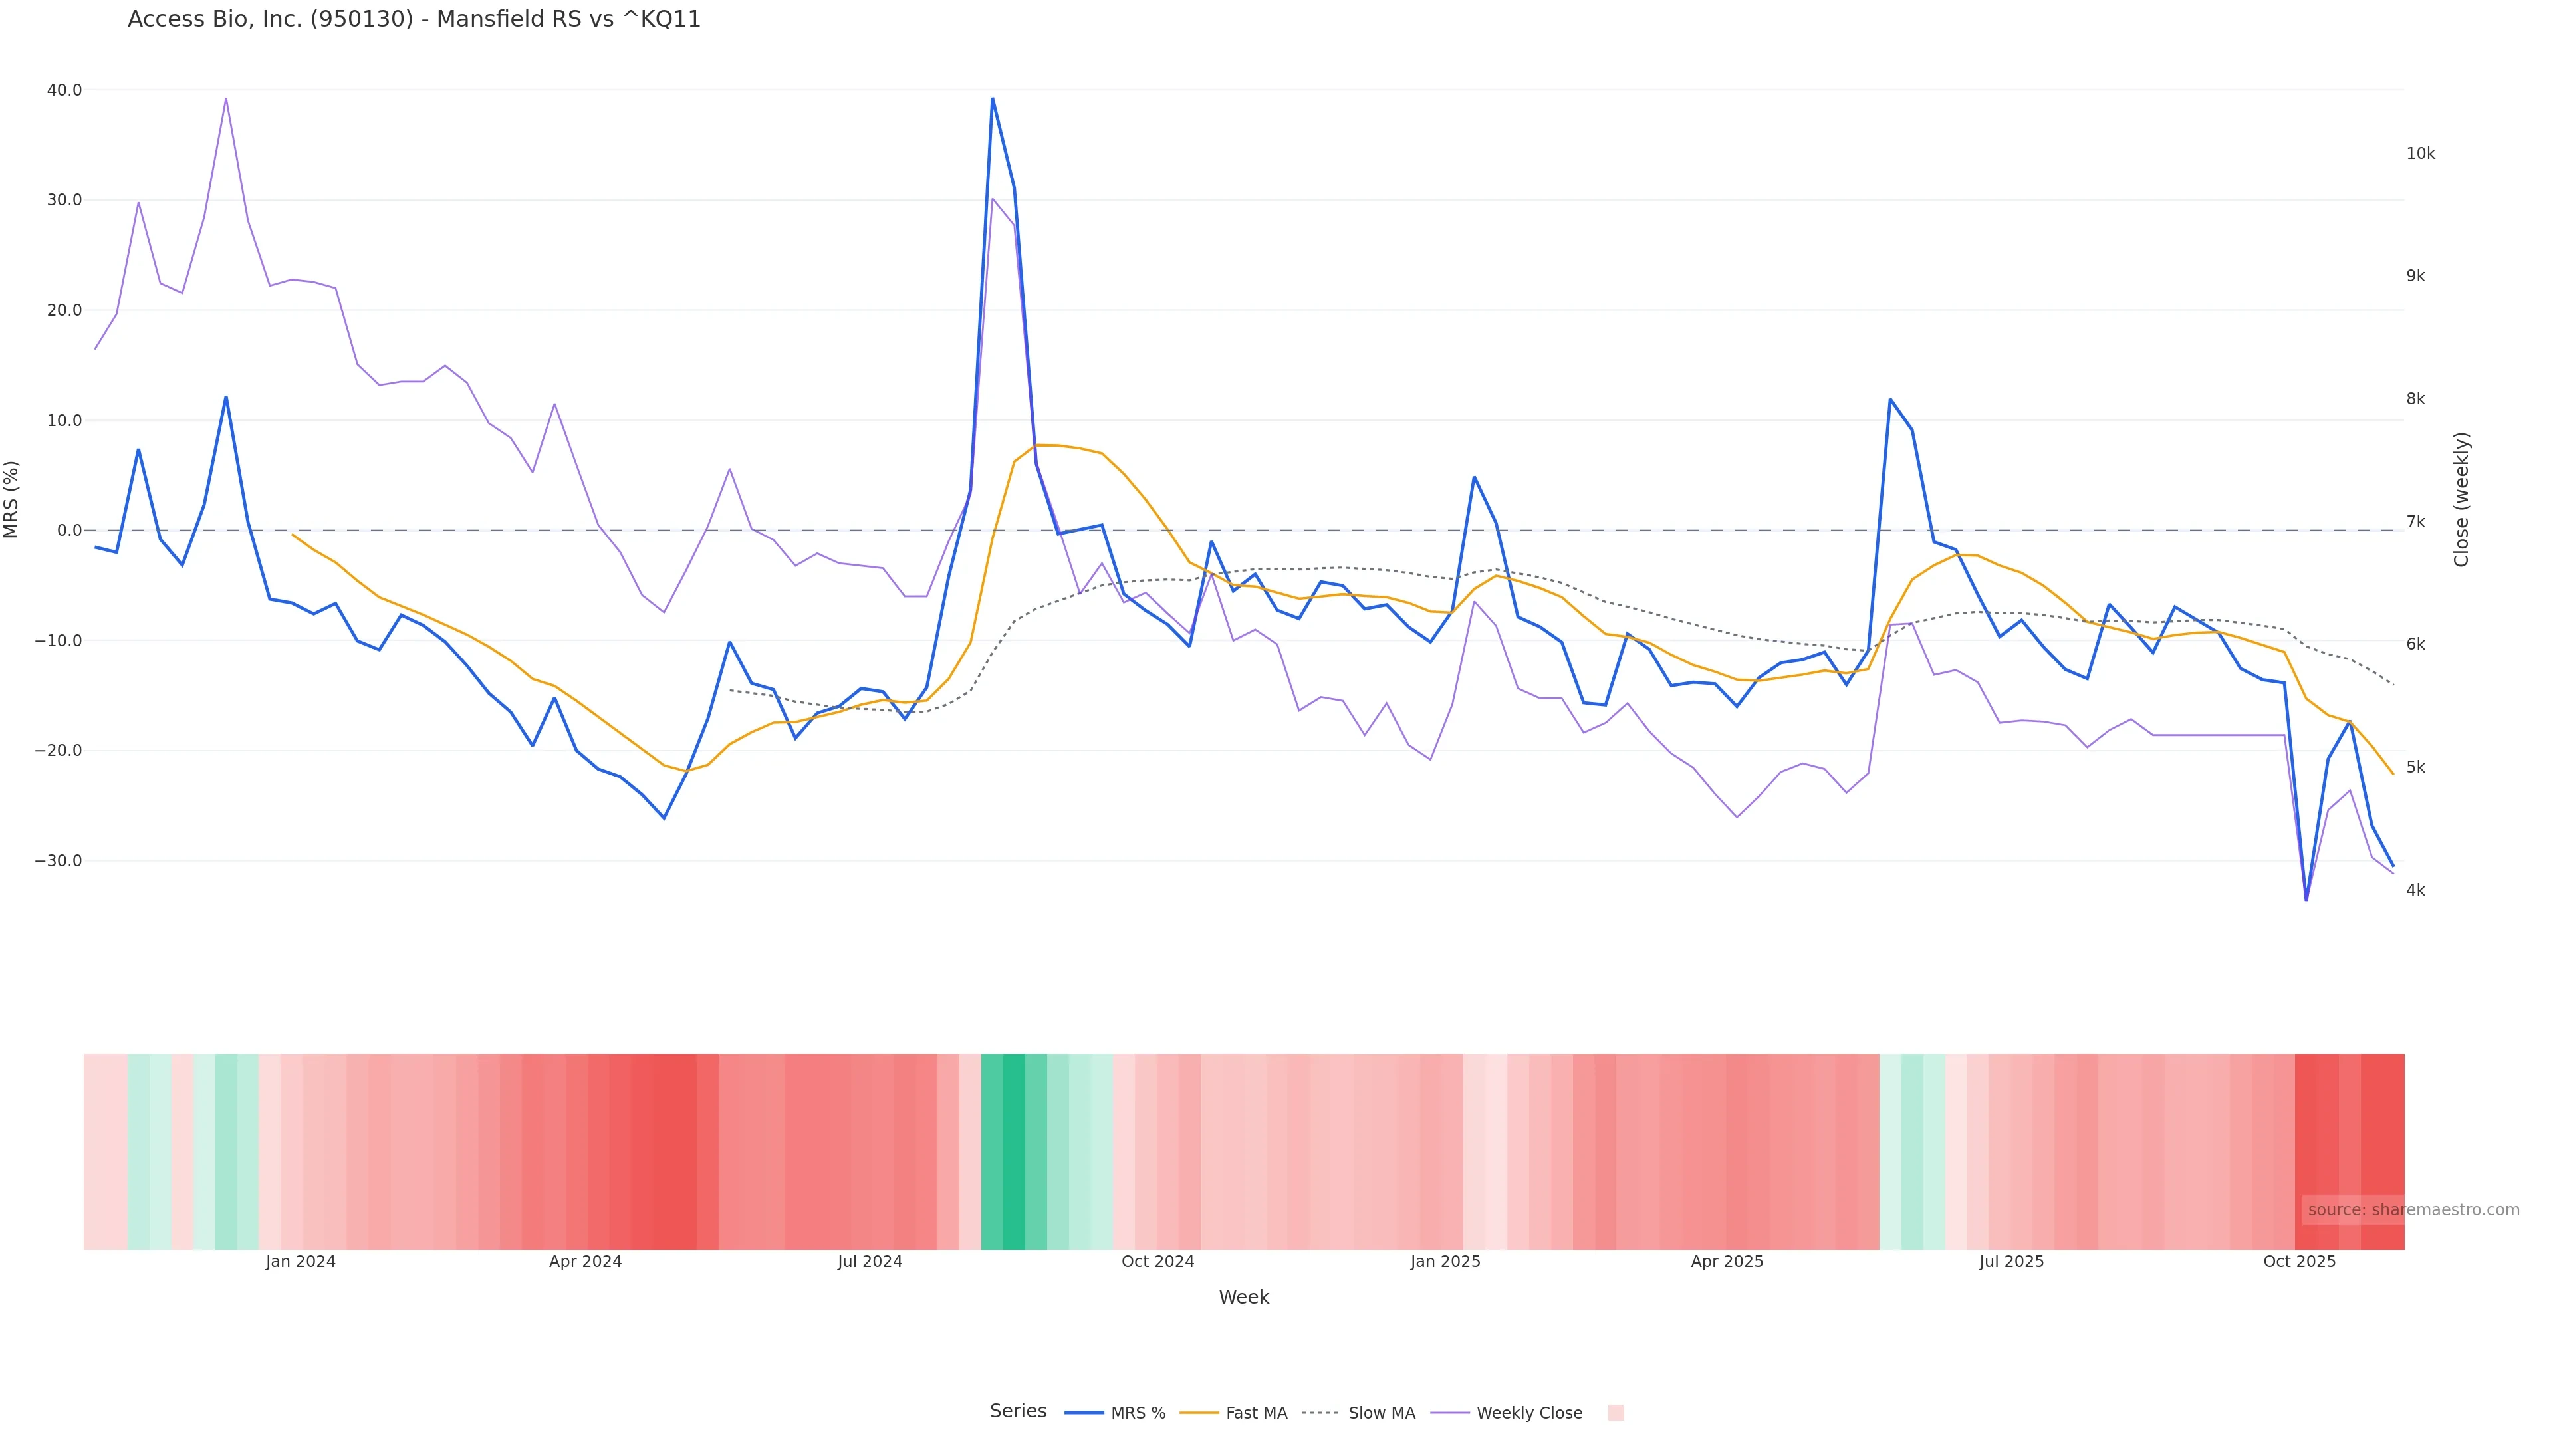The image size is (2553, 1436).
Task: Hide the Weekly Close legend series
Action: pos(1528,1413)
